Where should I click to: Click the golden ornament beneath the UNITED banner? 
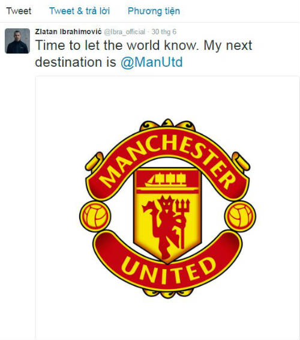(167, 293)
